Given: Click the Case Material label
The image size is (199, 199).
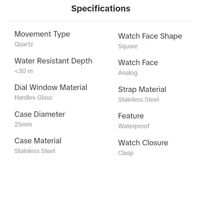Looking at the screenshot, I should 38,141.
